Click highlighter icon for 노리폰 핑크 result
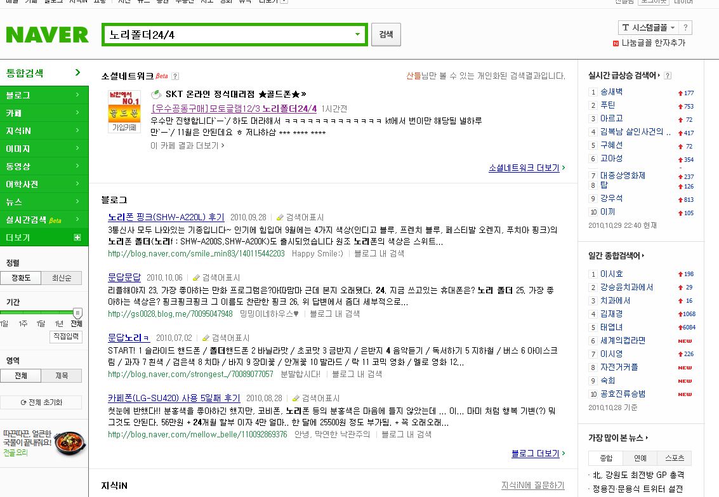 click(x=280, y=217)
